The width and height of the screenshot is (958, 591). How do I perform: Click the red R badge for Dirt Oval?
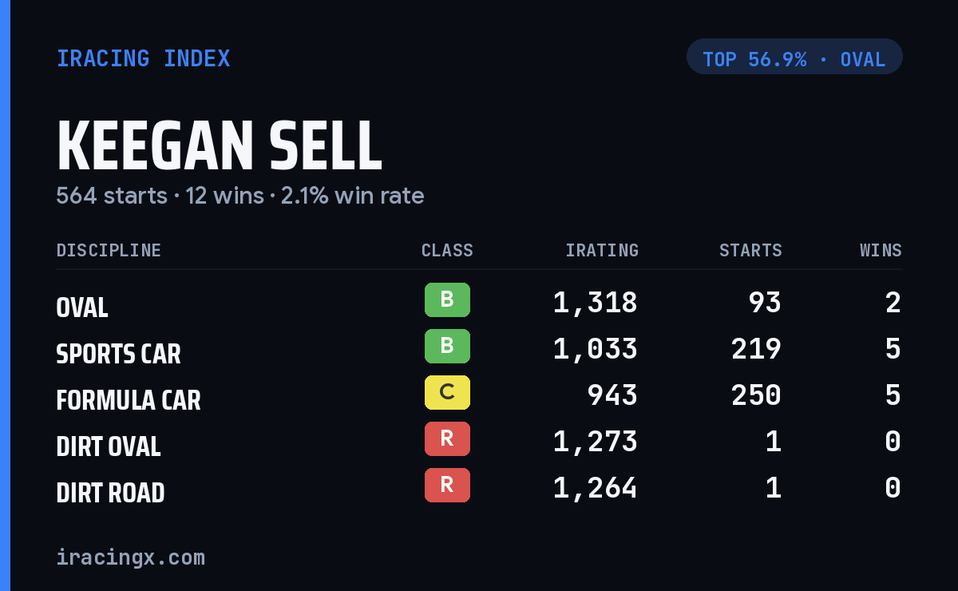[x=447, y=438]
